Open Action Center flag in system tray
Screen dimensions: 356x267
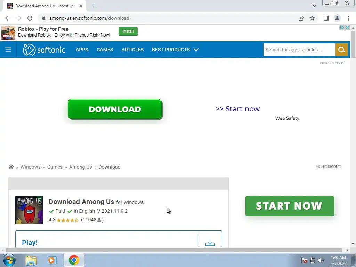pos(304,260)
